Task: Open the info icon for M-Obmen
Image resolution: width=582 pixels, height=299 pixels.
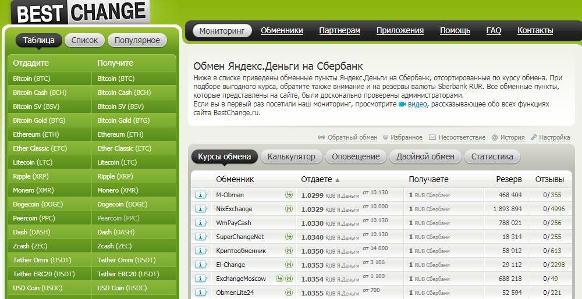Action: (x=201, y=195)
